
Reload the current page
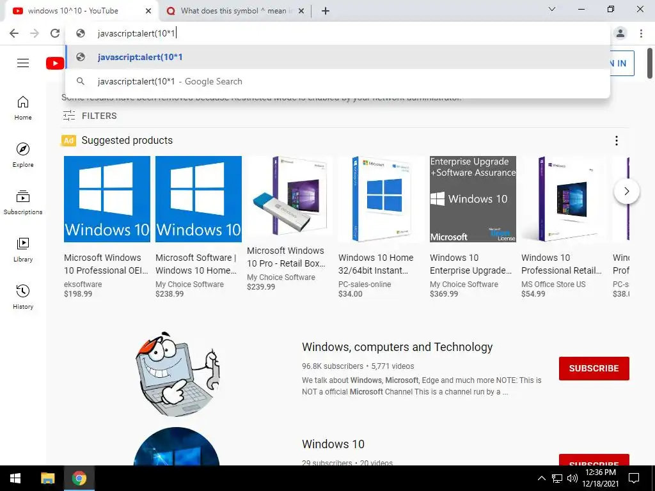click(x=55, y=33)
